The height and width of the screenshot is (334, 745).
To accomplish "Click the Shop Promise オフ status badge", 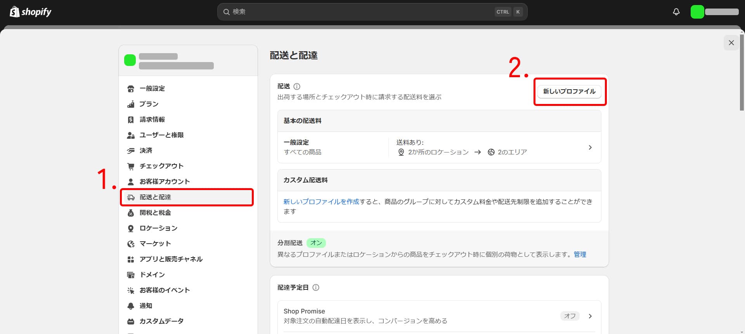I will [x=570, y=316].
